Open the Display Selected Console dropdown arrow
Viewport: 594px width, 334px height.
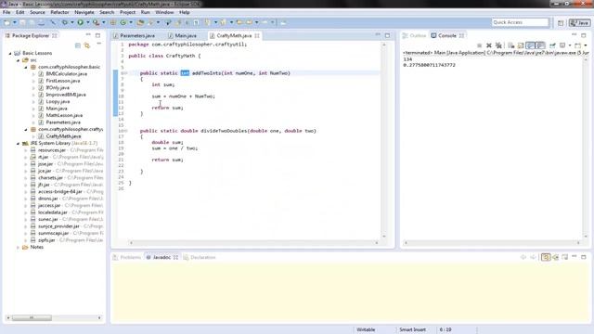coord(570,45)
